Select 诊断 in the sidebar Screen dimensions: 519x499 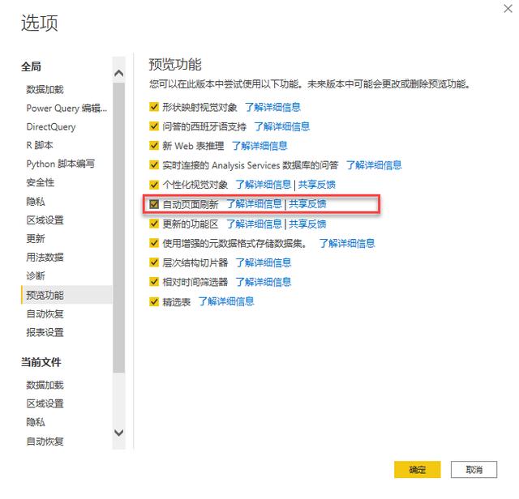(x=36, y=275)
